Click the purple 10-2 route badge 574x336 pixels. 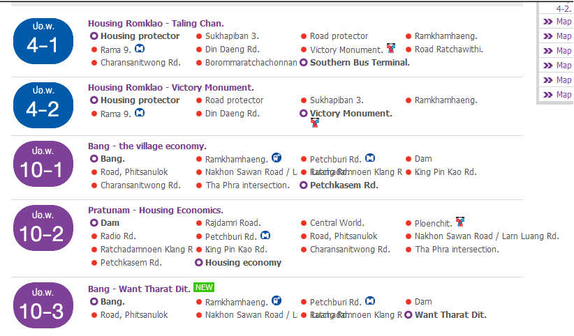(43, 228)
